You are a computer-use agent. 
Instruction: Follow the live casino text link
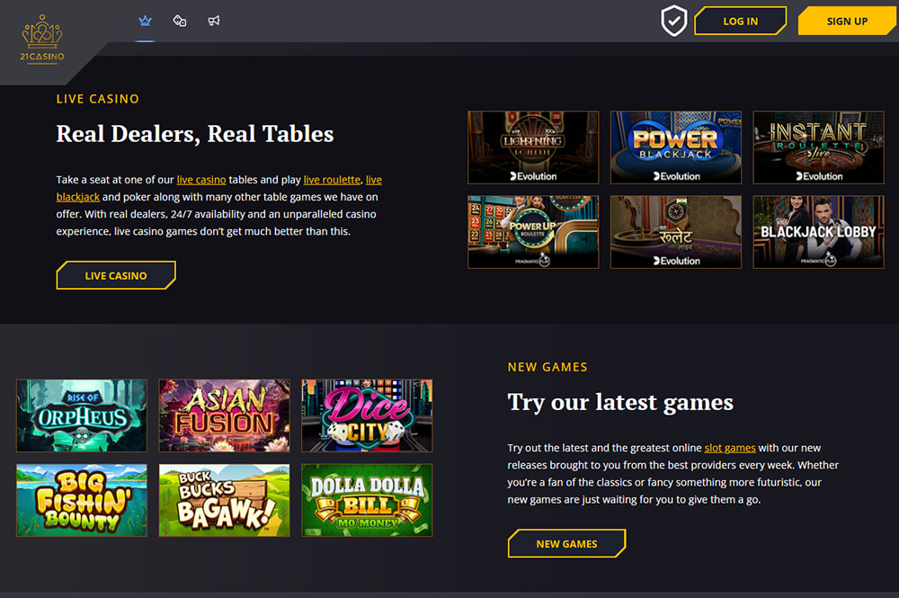201,180
